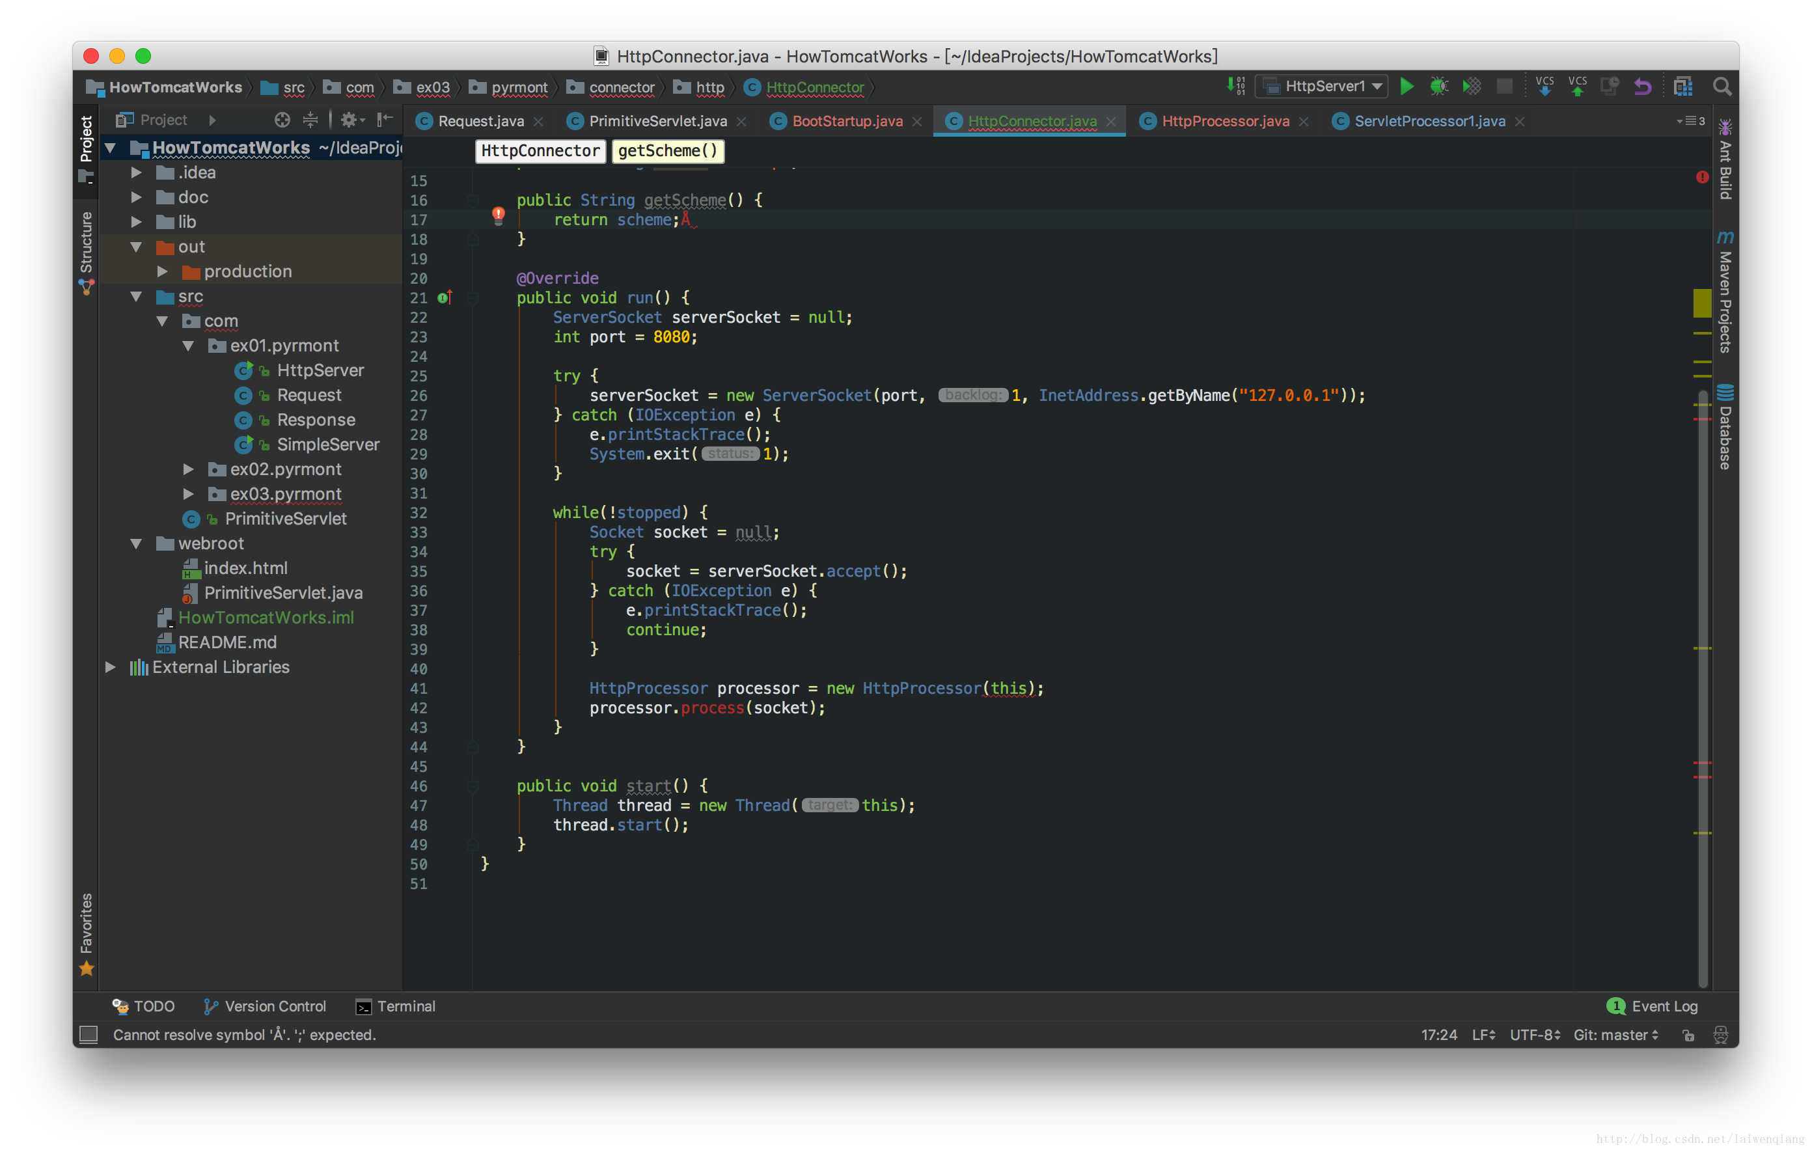
Task: Commit changes with the VCS green arrow
Action: pos(1577,87)
